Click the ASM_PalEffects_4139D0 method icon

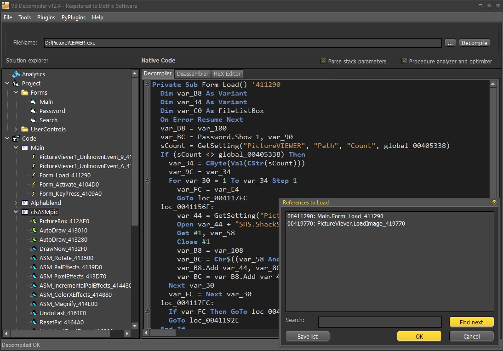(x=34, y=267)
